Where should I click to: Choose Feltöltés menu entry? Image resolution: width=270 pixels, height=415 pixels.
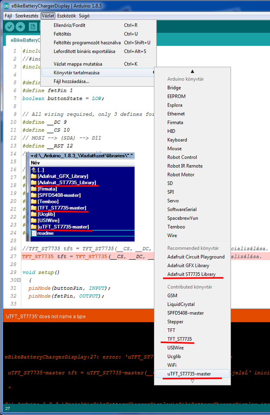pyautogui.click(x=99, y=34)
